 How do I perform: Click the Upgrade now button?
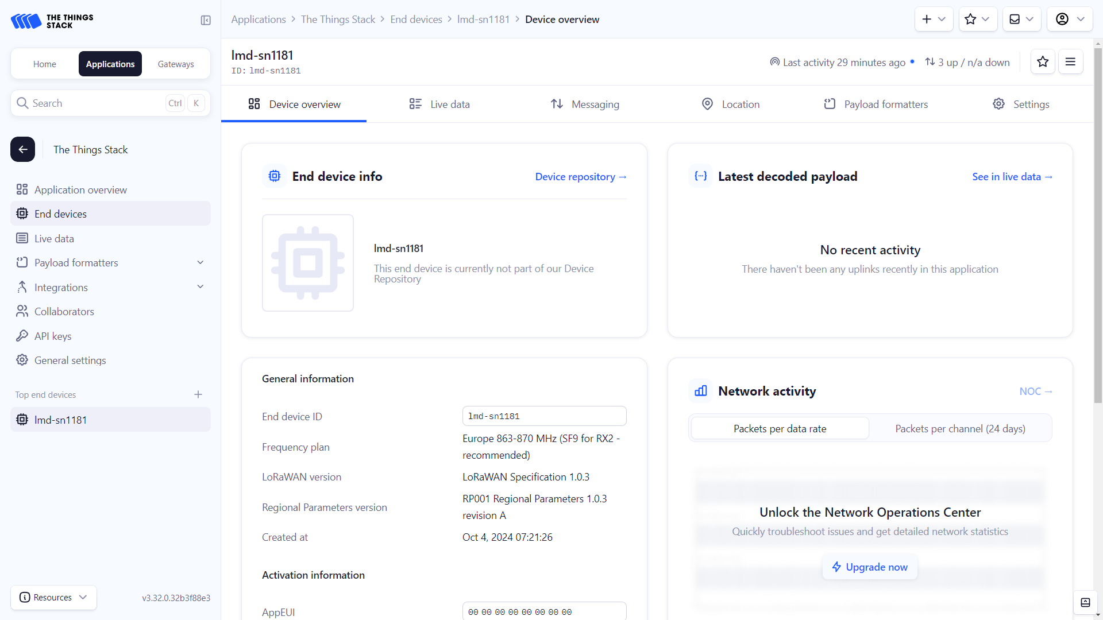pyautogui.click(x=870, y=567)
